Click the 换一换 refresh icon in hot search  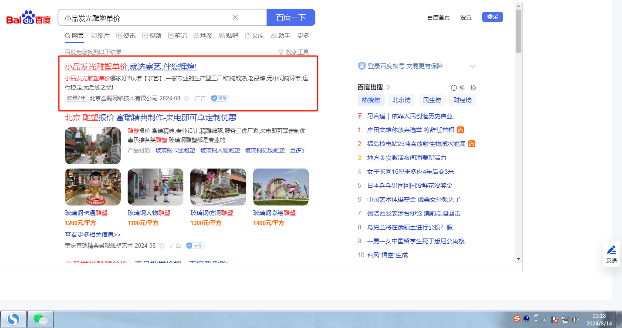453,88
